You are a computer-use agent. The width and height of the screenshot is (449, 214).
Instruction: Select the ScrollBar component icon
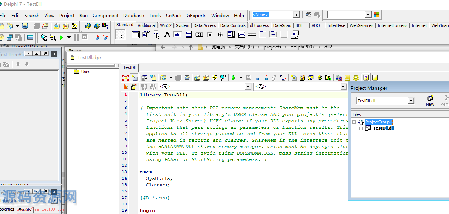coord(252,35)
